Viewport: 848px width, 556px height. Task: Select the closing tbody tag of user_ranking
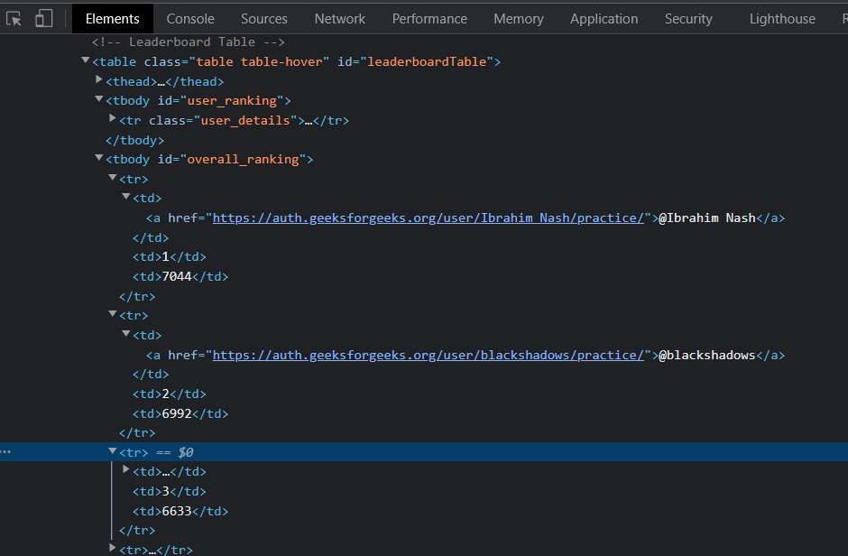pyautogui.click(x=134, y=140)
